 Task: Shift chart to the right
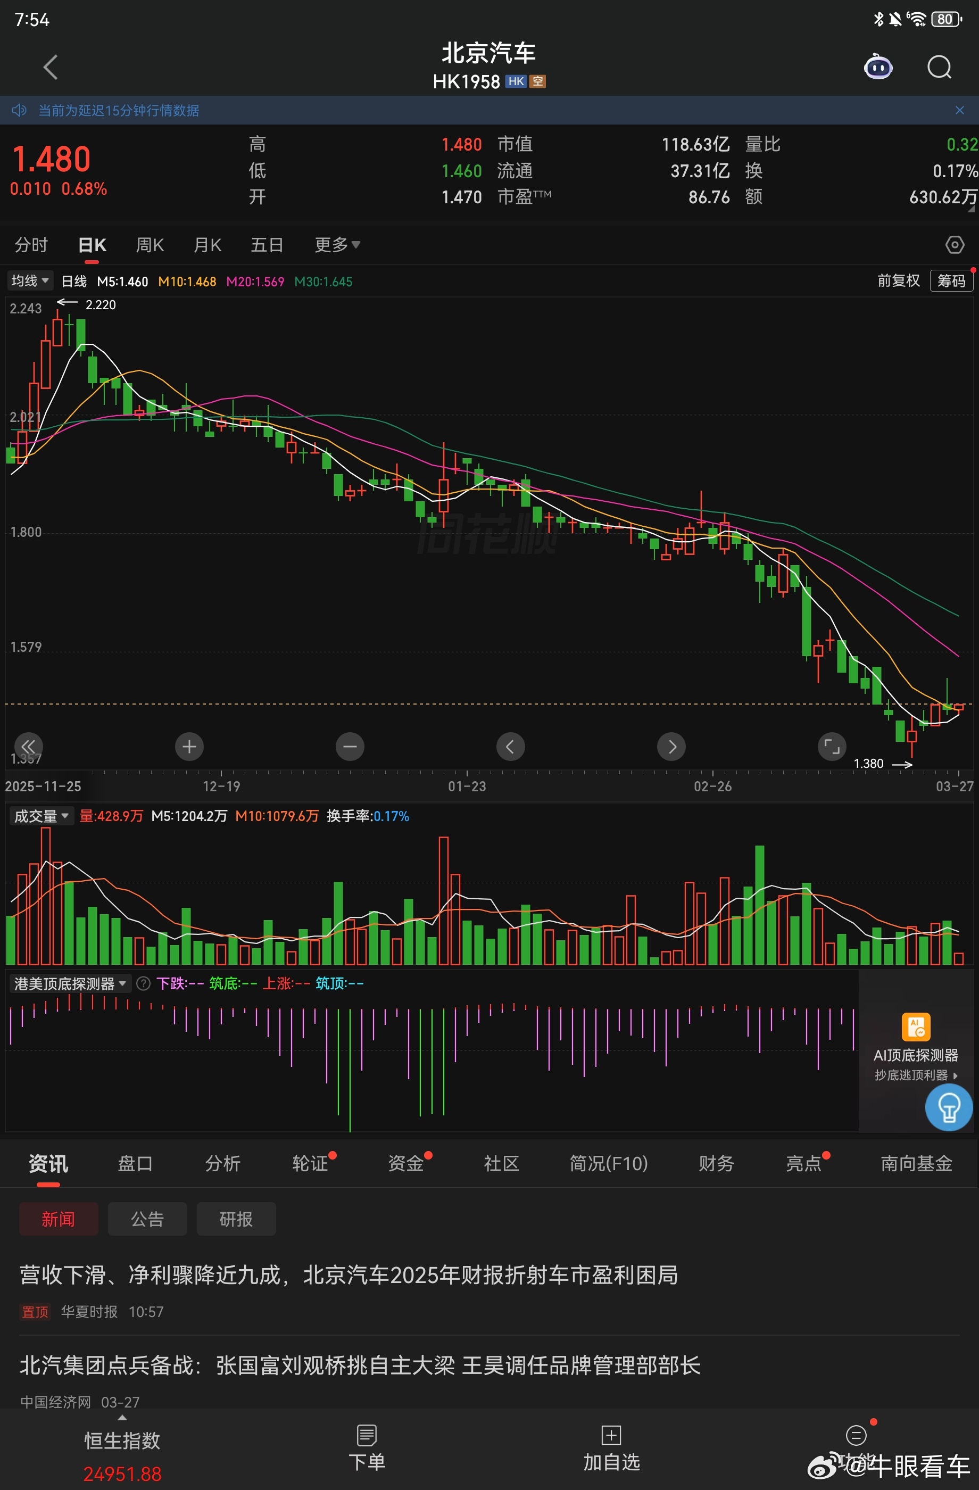click(671, 746)
